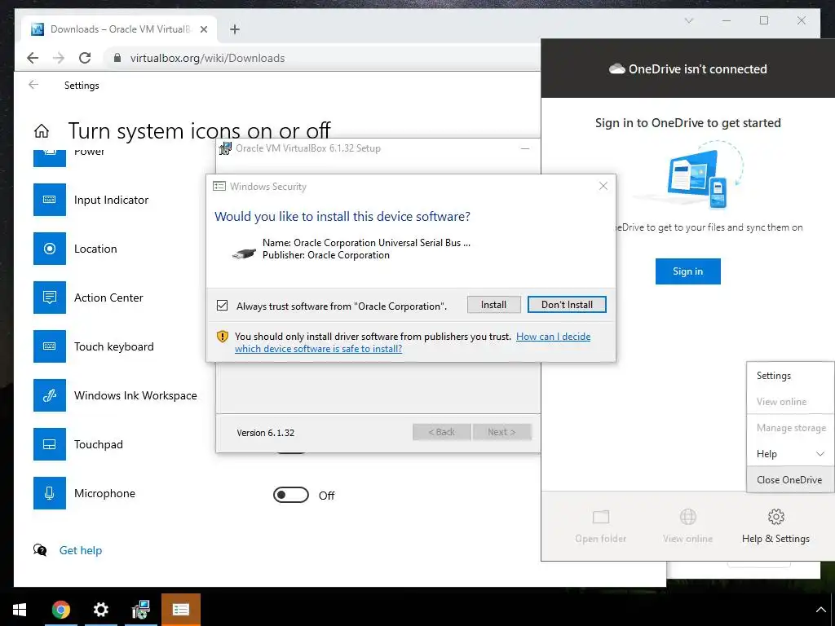Choose Close OneDrive from the menu
The height and width of the screenshot is (626, 835).
790,479
